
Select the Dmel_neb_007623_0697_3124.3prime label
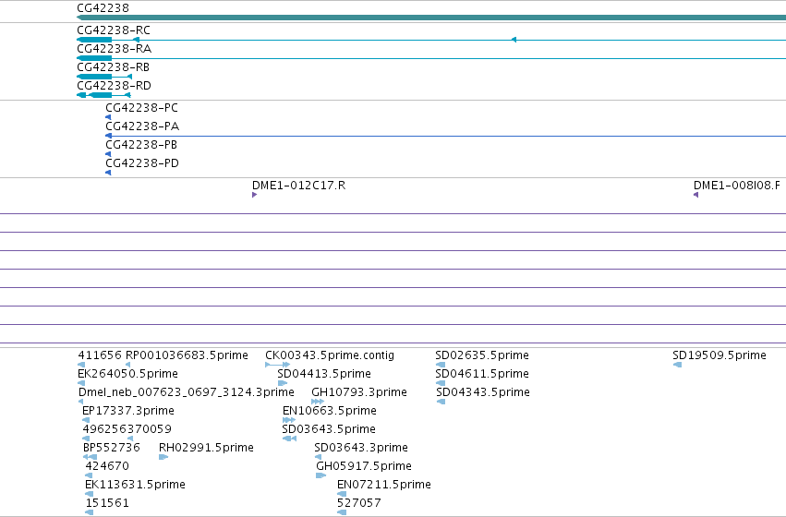pyautogui.click(x=186, y=392)
